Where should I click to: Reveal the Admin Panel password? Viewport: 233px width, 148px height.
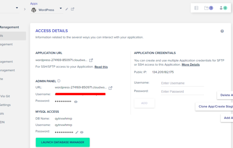click(76, 102)
